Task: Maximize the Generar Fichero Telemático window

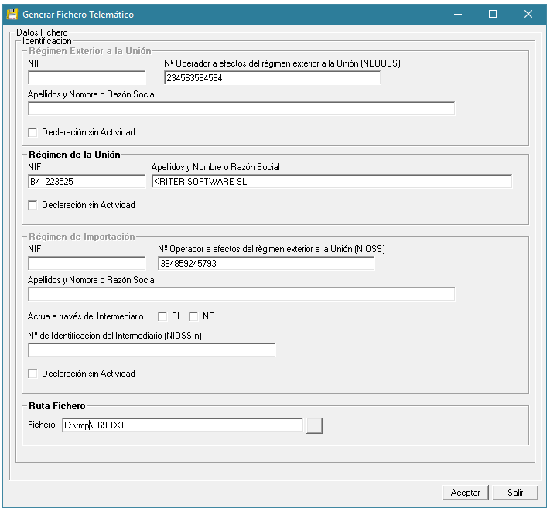Action: click(x=493, y=14)
